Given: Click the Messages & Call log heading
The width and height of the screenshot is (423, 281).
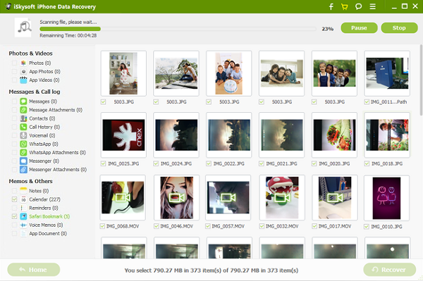Looking at the screenshot, I should click(x=35, y=92).
